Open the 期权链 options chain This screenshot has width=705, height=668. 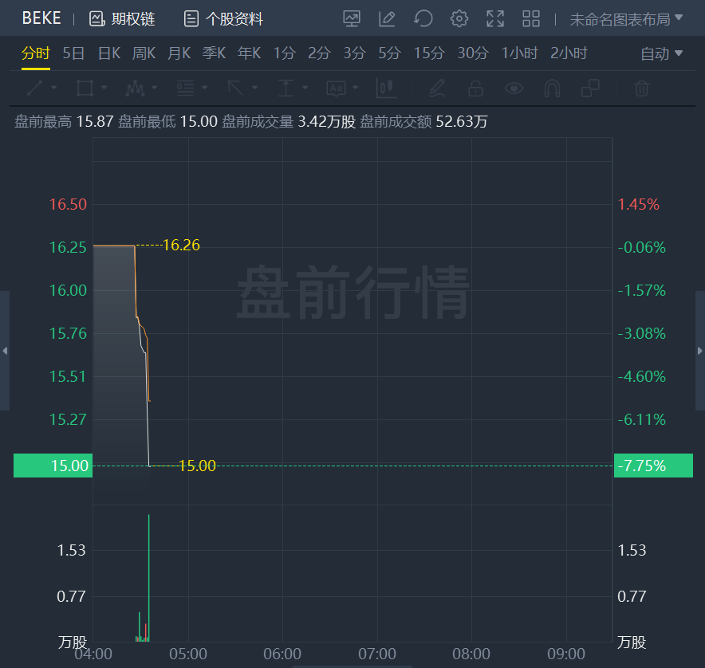coord(122,19)
